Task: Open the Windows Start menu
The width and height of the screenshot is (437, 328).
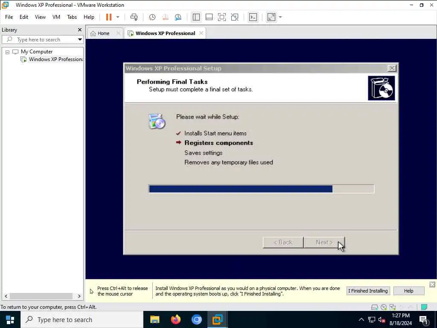Action: (10, 319)
